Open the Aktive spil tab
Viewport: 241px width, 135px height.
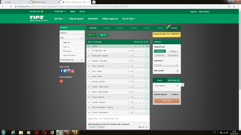tap(174, 80)
